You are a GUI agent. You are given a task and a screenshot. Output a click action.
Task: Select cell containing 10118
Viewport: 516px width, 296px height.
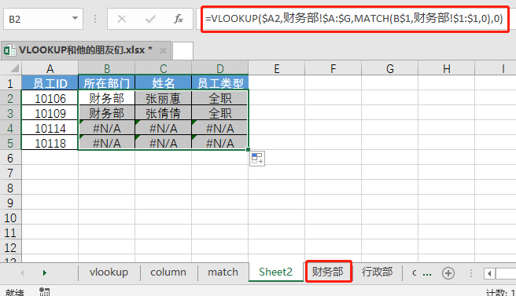pos(50,143)
